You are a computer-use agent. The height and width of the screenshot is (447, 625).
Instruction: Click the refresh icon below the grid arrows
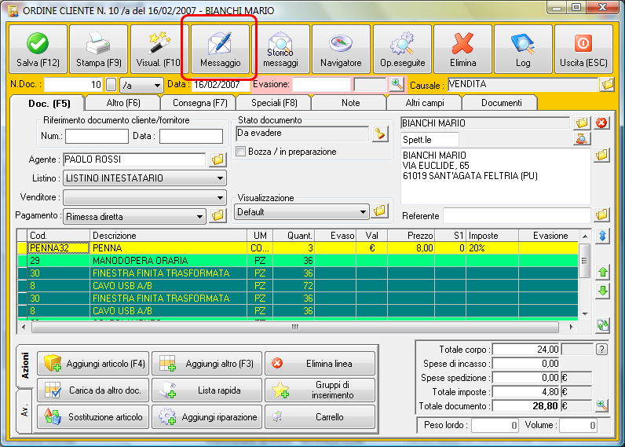(x=603, y=325)
